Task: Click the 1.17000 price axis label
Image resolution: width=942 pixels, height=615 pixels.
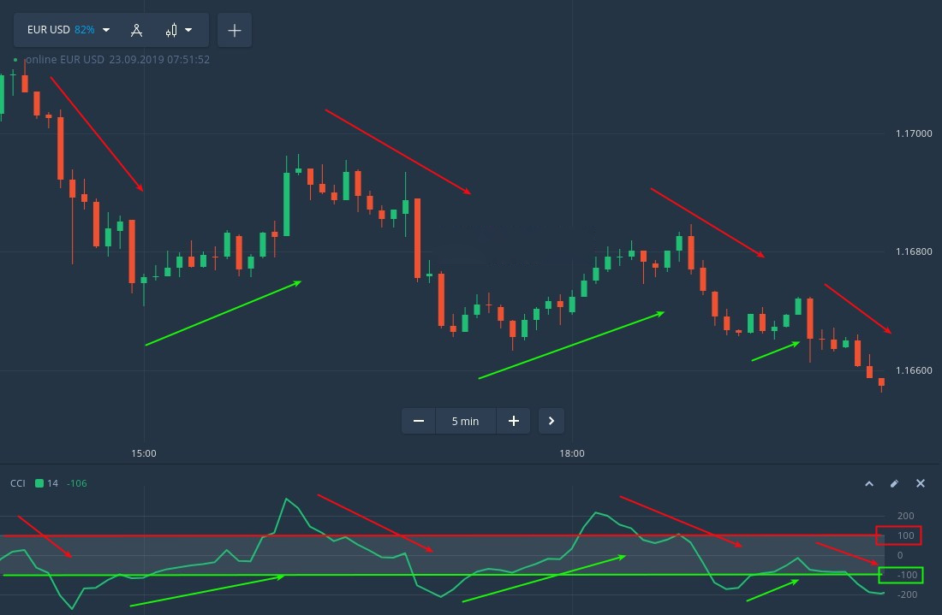Action: click(x=914, y=133)
